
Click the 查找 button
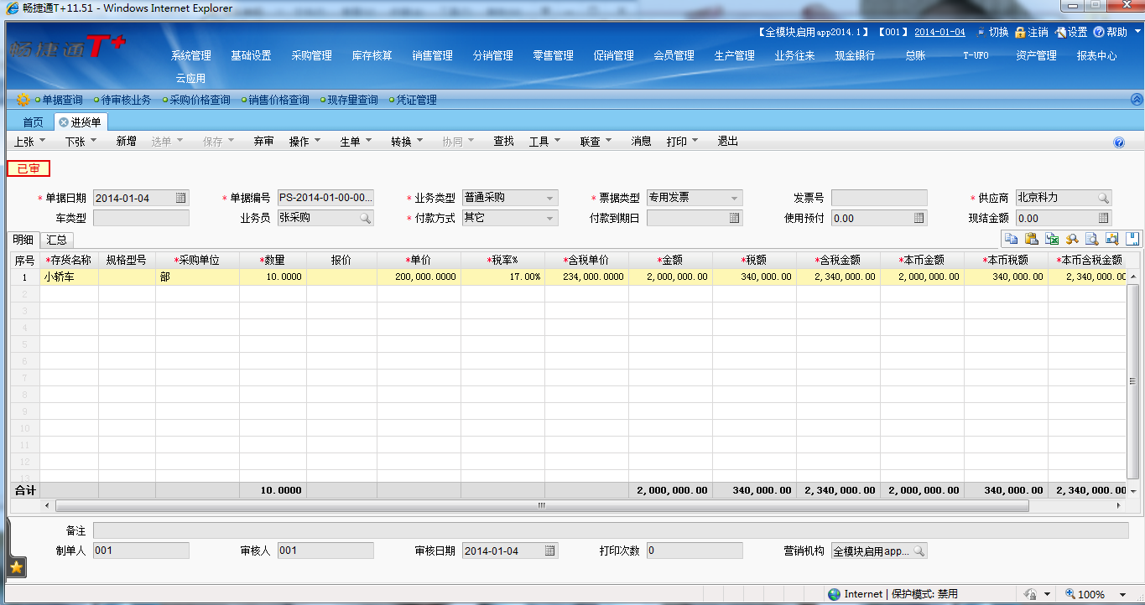(503, 142)
